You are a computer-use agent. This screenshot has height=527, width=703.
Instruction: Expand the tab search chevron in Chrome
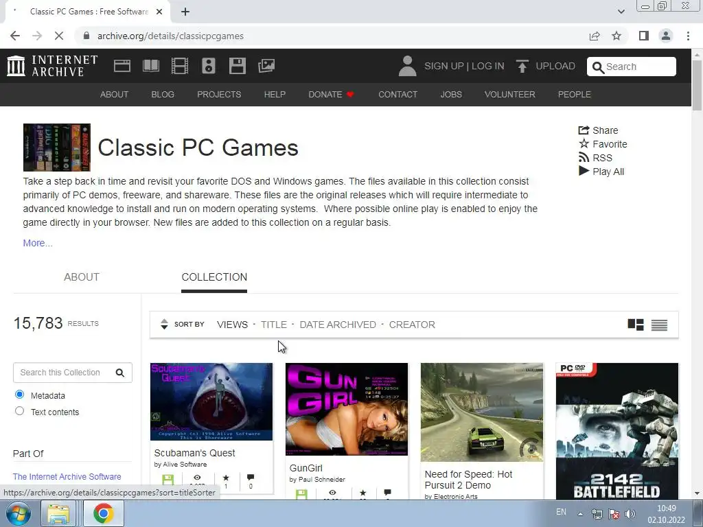621,12
